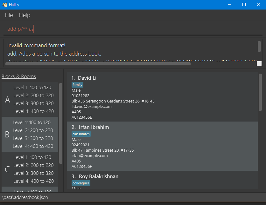This screenshot has height=205, width=266.
Task: Click the family tag on David Li
Action: click(x=77, y=85)
